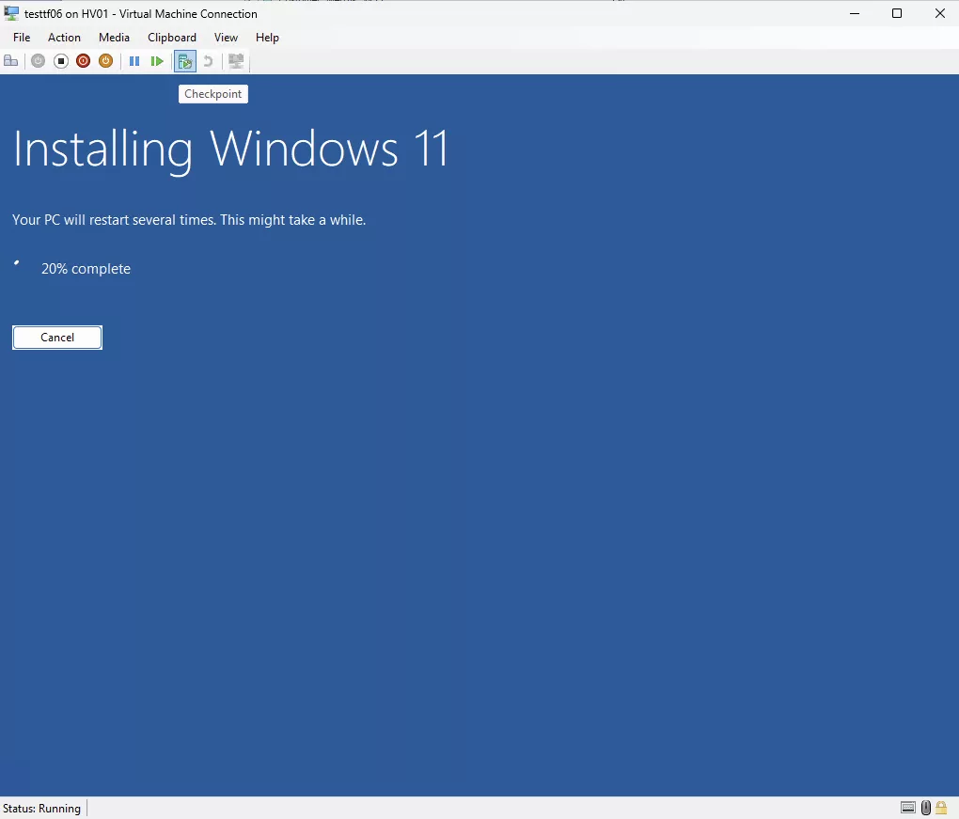
Task: Cancel the Windows 11 installation
Action: (x=56, y=338)
